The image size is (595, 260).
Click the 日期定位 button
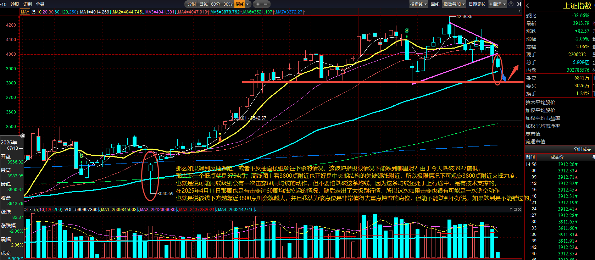pos(477,4)
